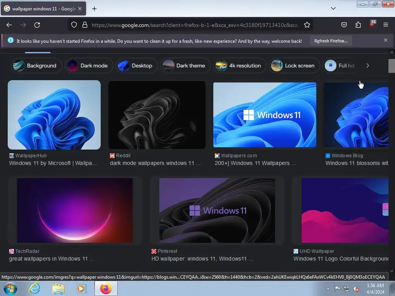The height and width of the screenshot is (296, 395).
Task: Open the Pinterest dark Windows 11 thumbnail
Action: point(217,210)
